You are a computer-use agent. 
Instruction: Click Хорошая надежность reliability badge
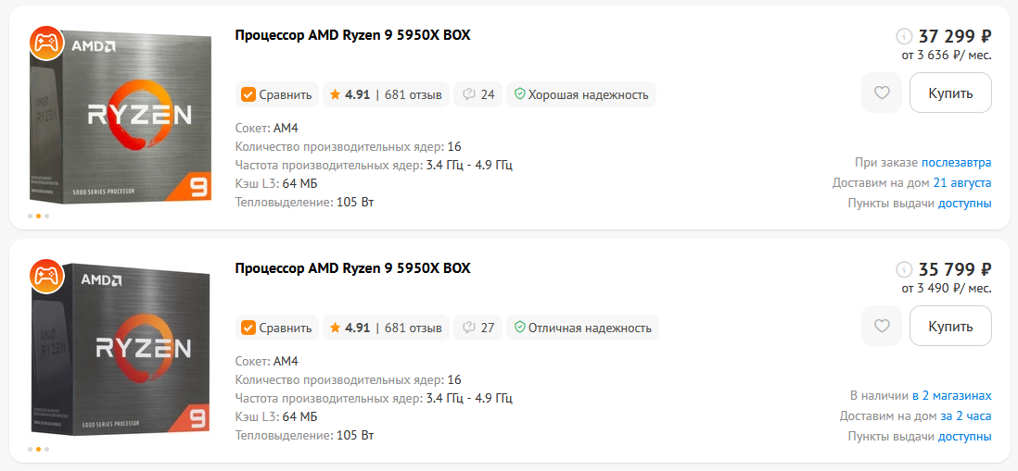pyautogui.click(x=581, y=94)
